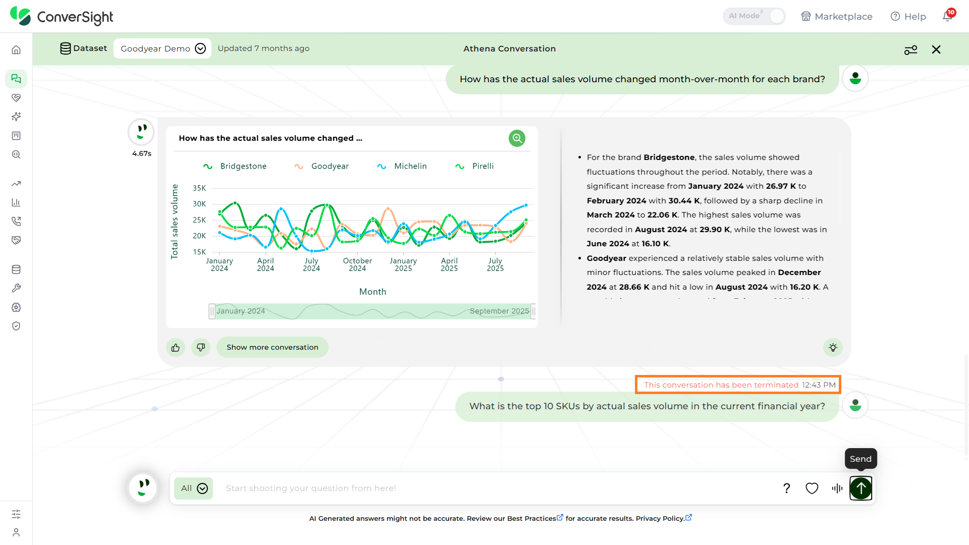Give thumbs up to the answer
969x545 pixels.
pos(176,347)
